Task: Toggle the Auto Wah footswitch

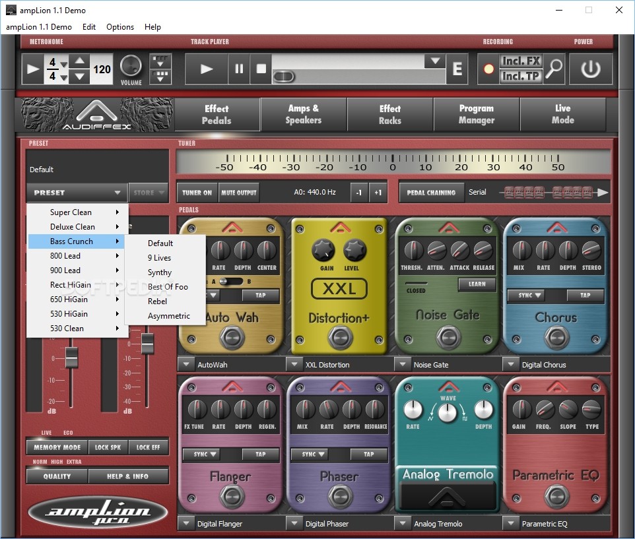Action: [232, 338]
